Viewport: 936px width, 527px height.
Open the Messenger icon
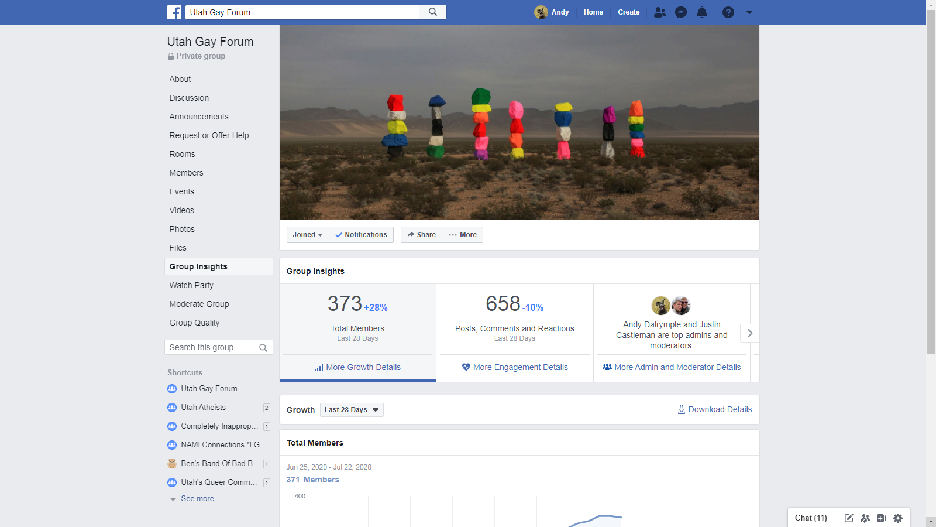point(681,12)
